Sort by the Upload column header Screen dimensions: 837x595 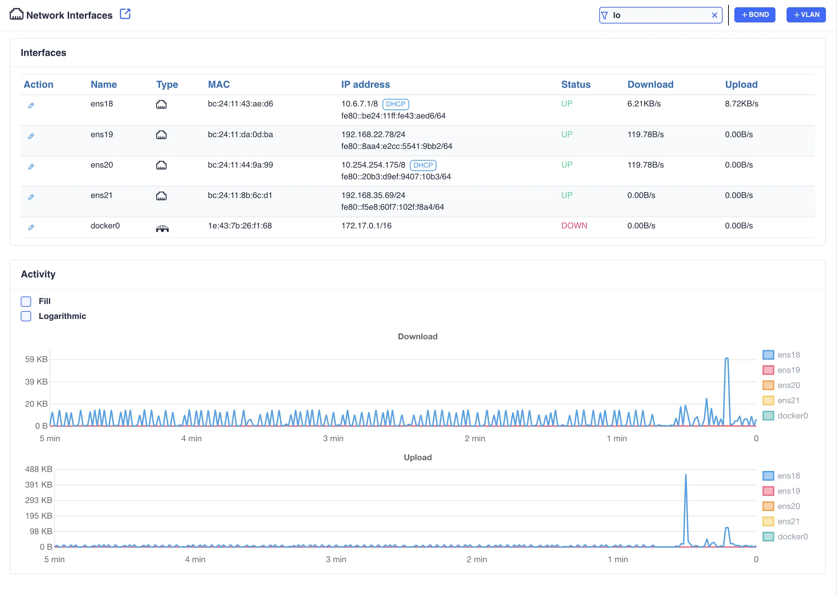pos(741,85)
